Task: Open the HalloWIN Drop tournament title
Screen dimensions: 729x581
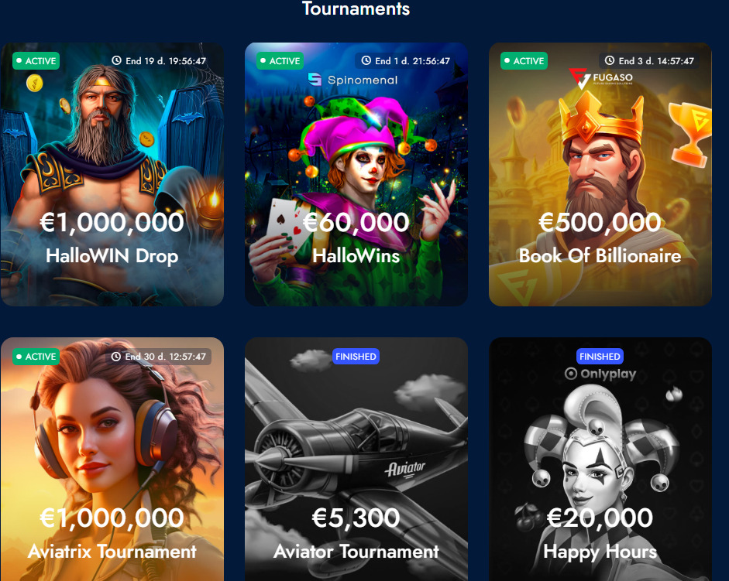Action: (112, 256)
